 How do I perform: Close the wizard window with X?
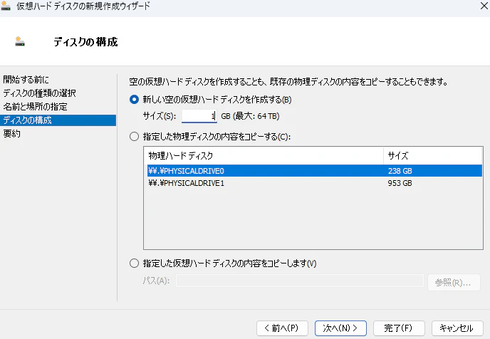click(x=484, y=6)
